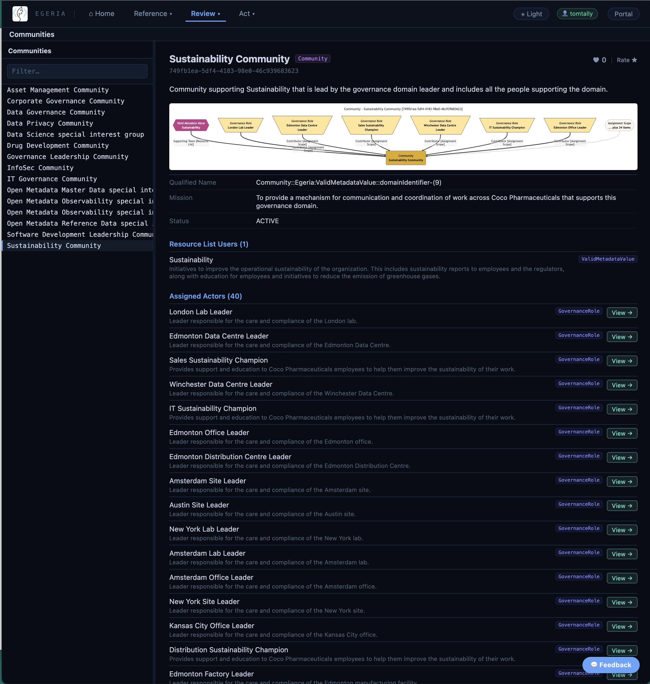The image size is (650, 684).
Task: Open the Portal button
Action: pyautogui.click(x=623, y=14)
